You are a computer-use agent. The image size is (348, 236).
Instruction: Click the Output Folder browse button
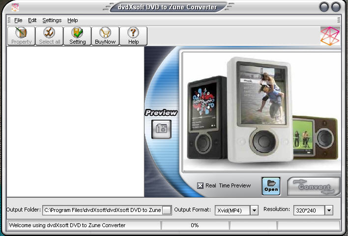point(167,210)
